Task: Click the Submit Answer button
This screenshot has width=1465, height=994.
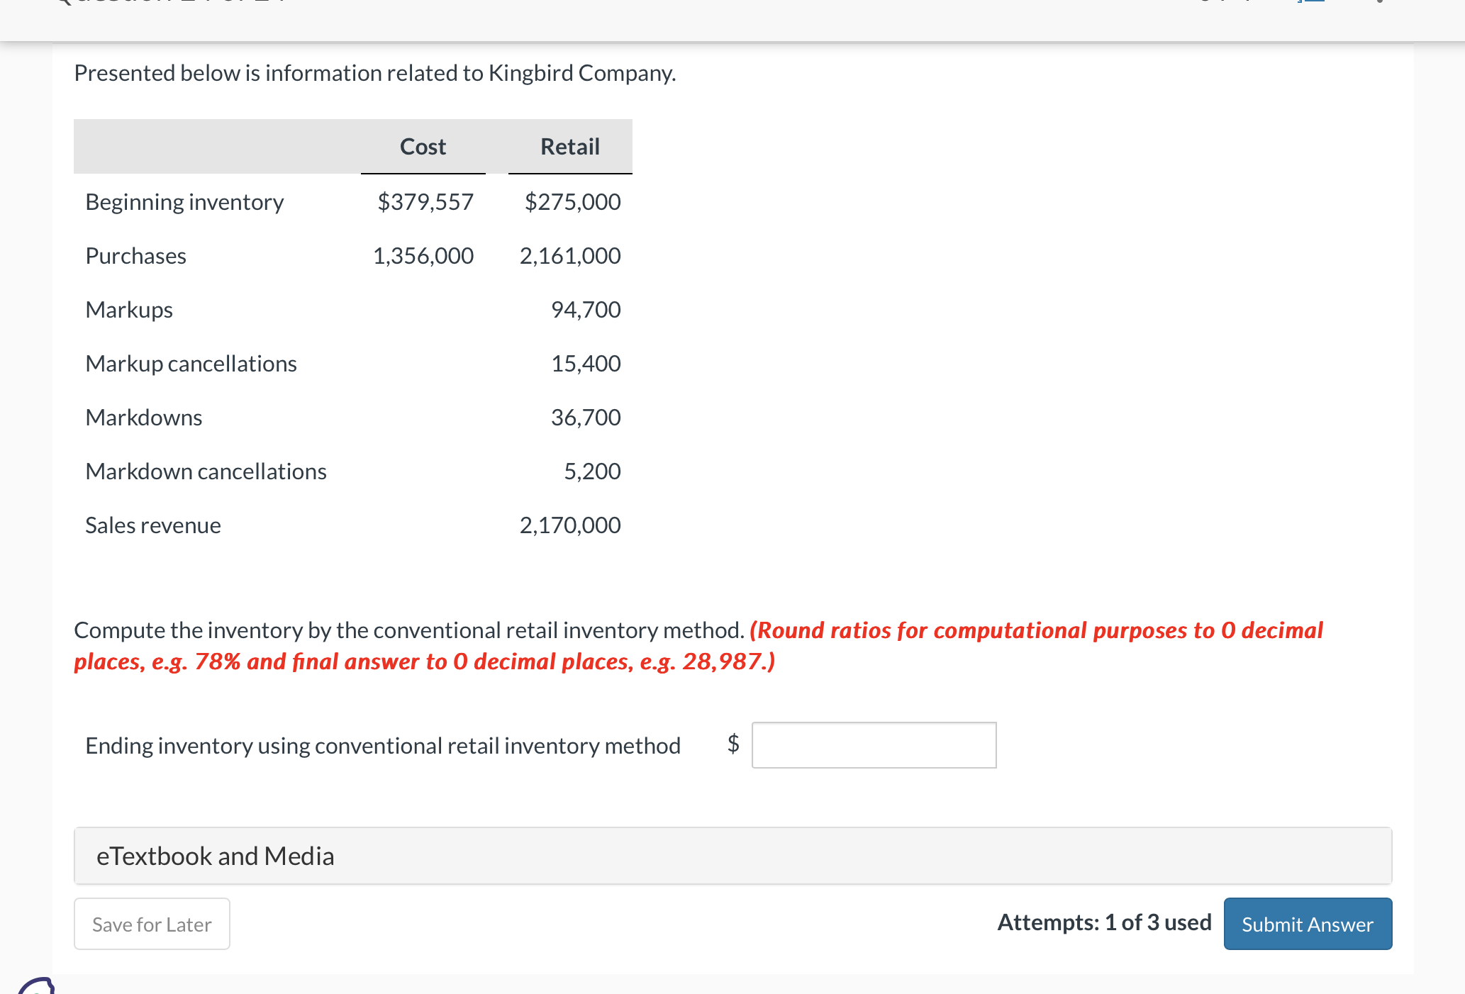Action: (1307, 924)
